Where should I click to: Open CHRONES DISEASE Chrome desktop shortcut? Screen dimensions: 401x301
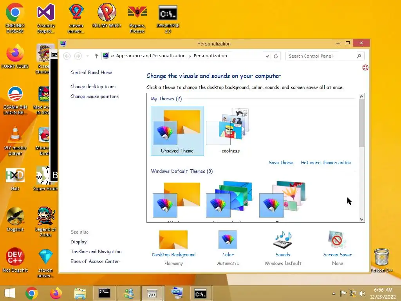tap(15, 18)
